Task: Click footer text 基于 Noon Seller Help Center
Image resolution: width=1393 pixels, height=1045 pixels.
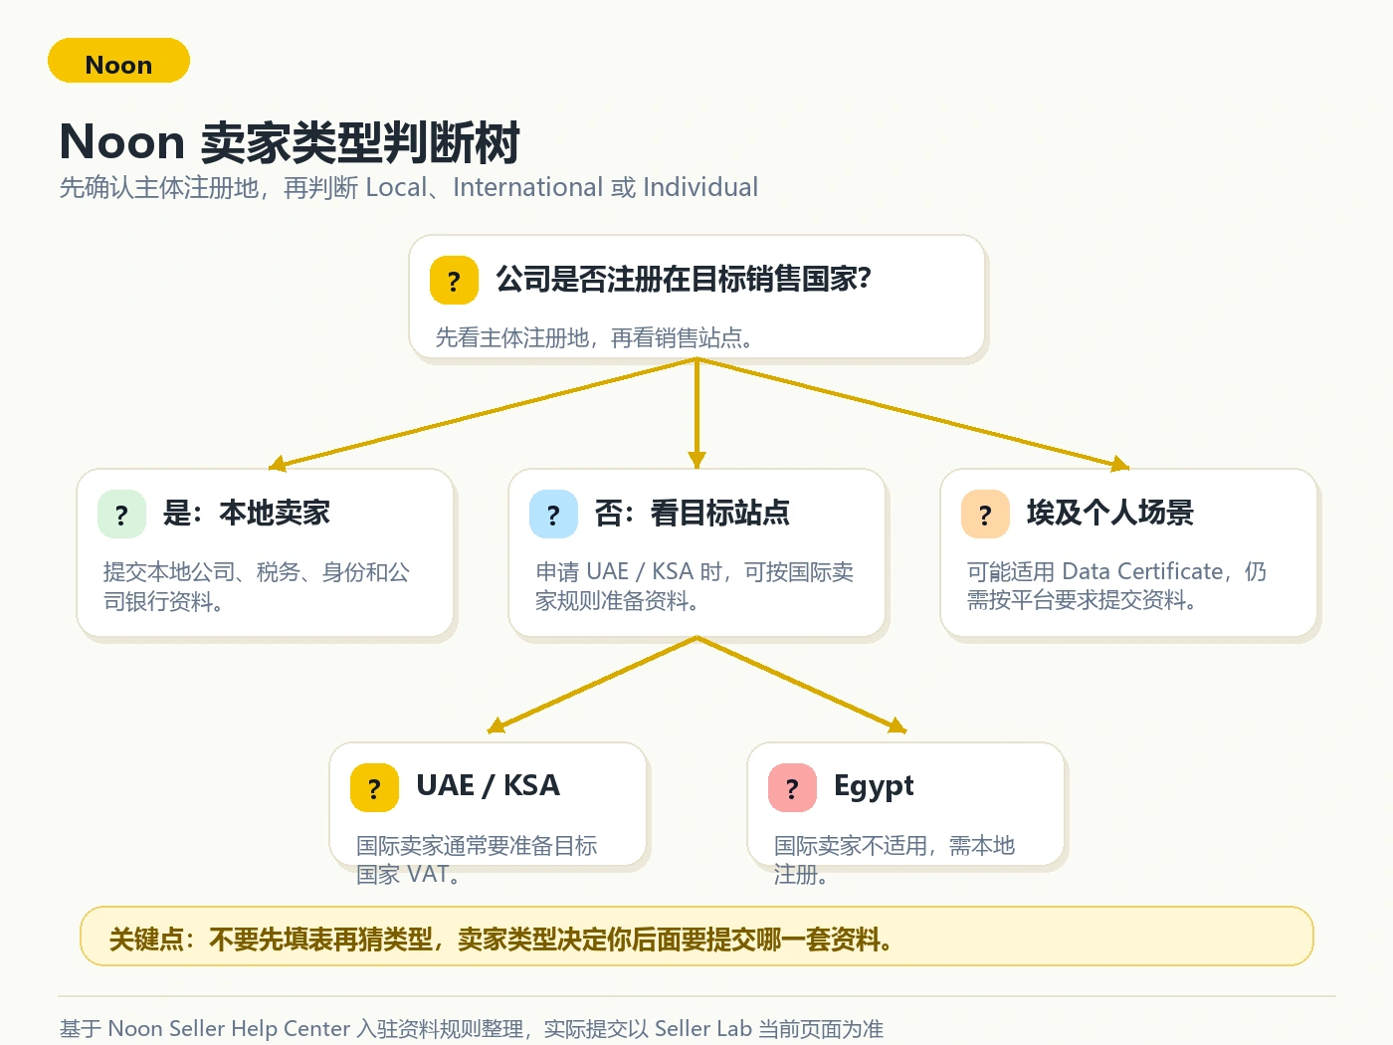Action: click(472, 1028)
